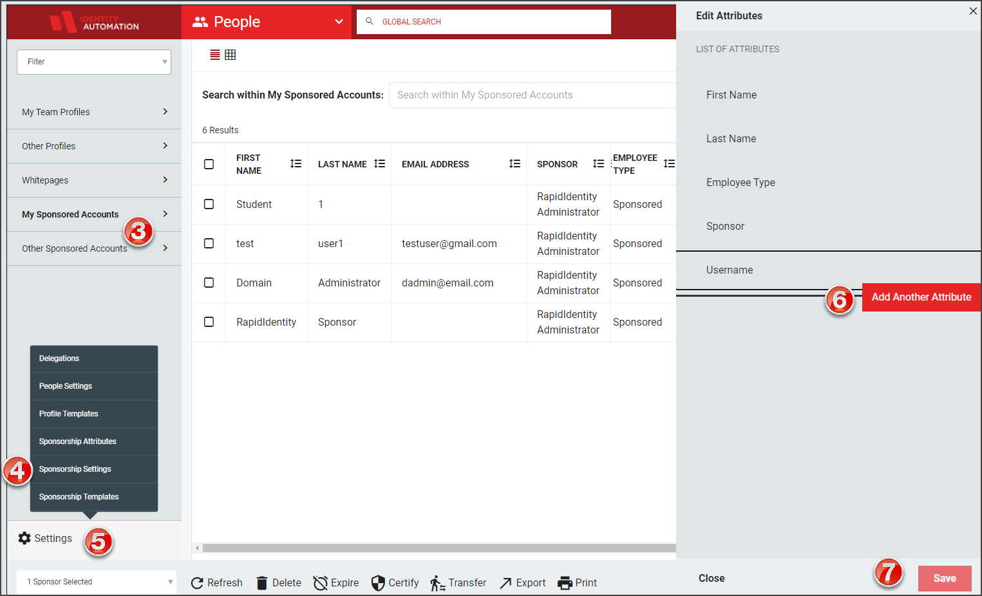Click the Print printer icon
Viewport: 982px width, 596px height.
[565, 583]
